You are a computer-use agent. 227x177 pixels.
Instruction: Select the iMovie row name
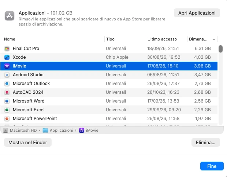19,66
